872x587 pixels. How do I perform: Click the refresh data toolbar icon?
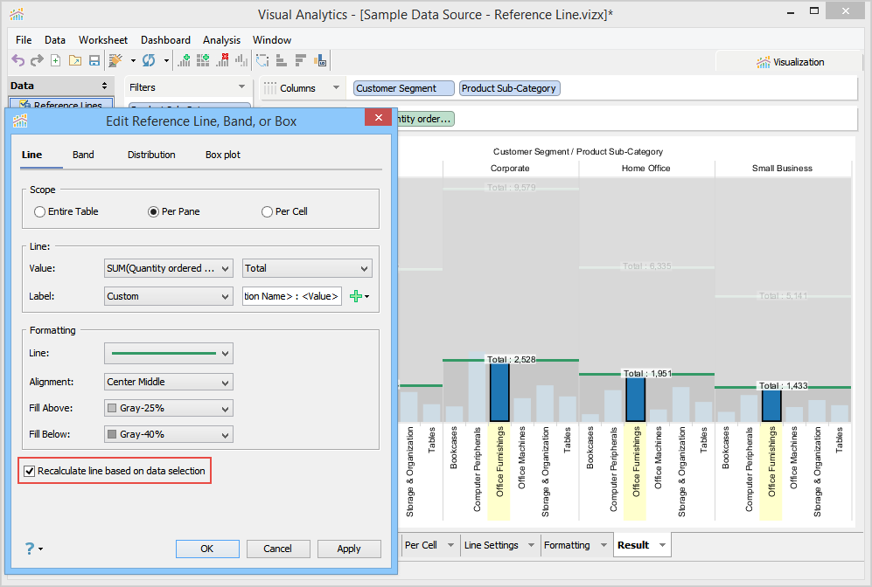[148, 60]
